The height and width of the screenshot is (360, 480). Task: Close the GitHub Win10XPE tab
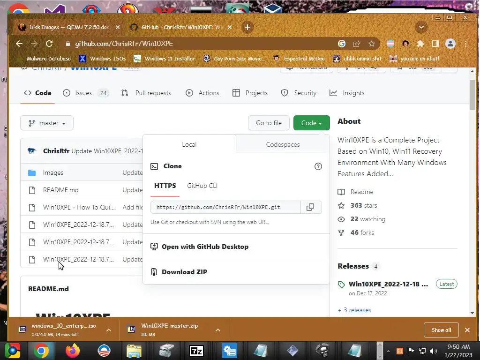(x=230, y=27)
